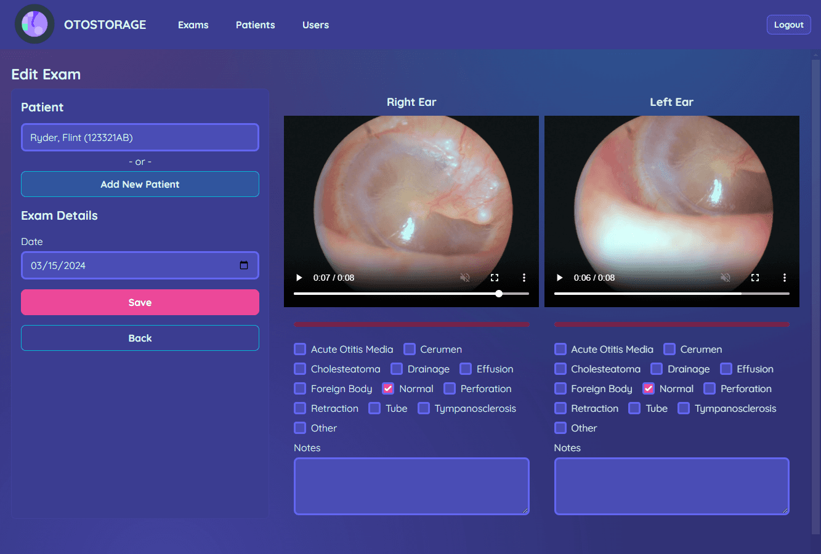Viewport: 821px width, 554px height.
Task: Save the exam
Action: tap(140, 302)
